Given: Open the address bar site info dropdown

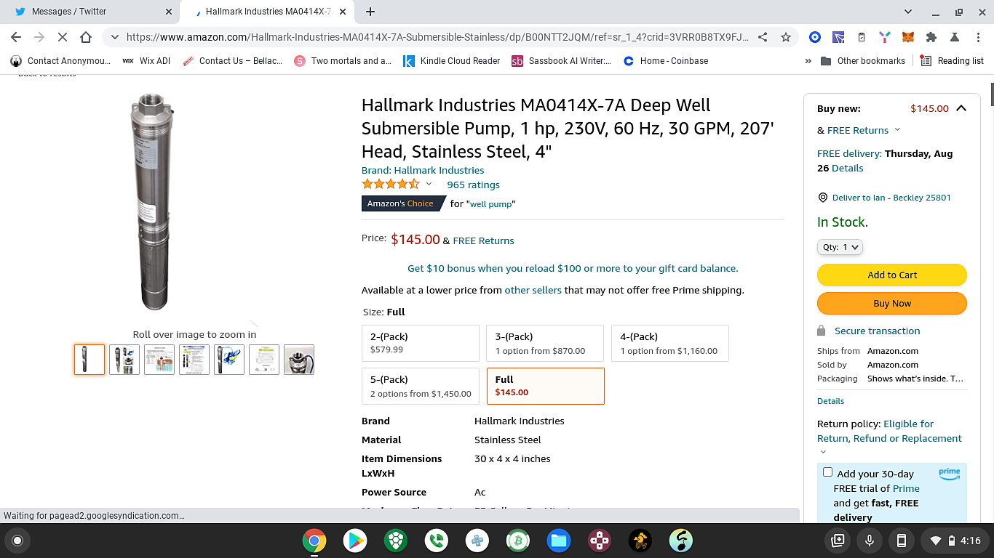Looking at the screenshot, I should (114, 37).
